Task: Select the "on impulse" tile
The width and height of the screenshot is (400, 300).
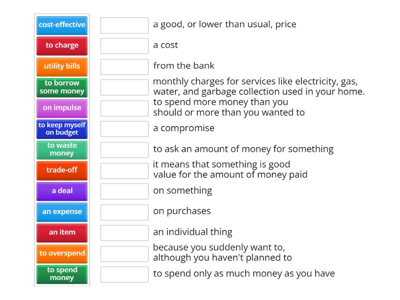Action: 61,107
